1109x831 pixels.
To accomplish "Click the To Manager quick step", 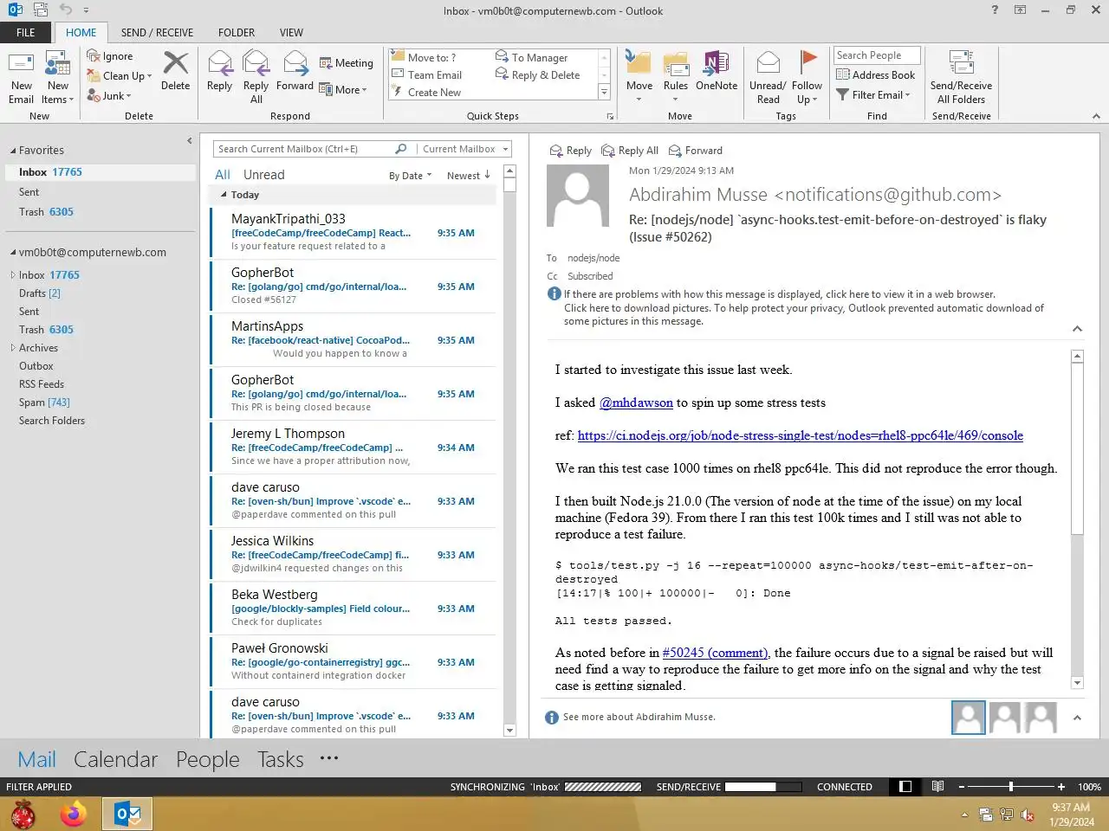I will pyautogui.click(x=531, y=58).
